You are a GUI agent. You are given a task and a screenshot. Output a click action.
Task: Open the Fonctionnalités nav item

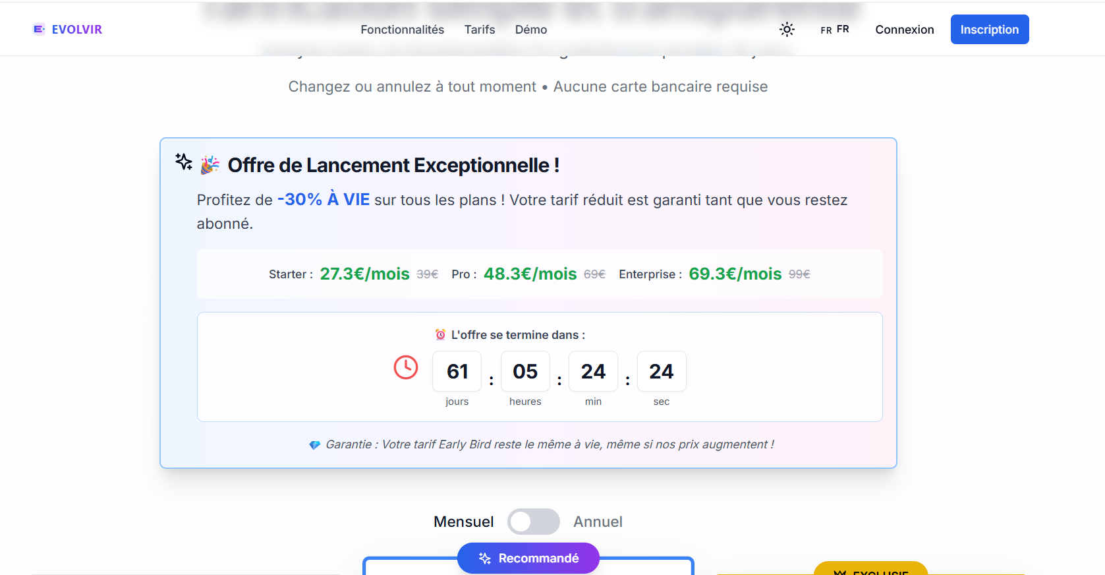tap(402, 30)
